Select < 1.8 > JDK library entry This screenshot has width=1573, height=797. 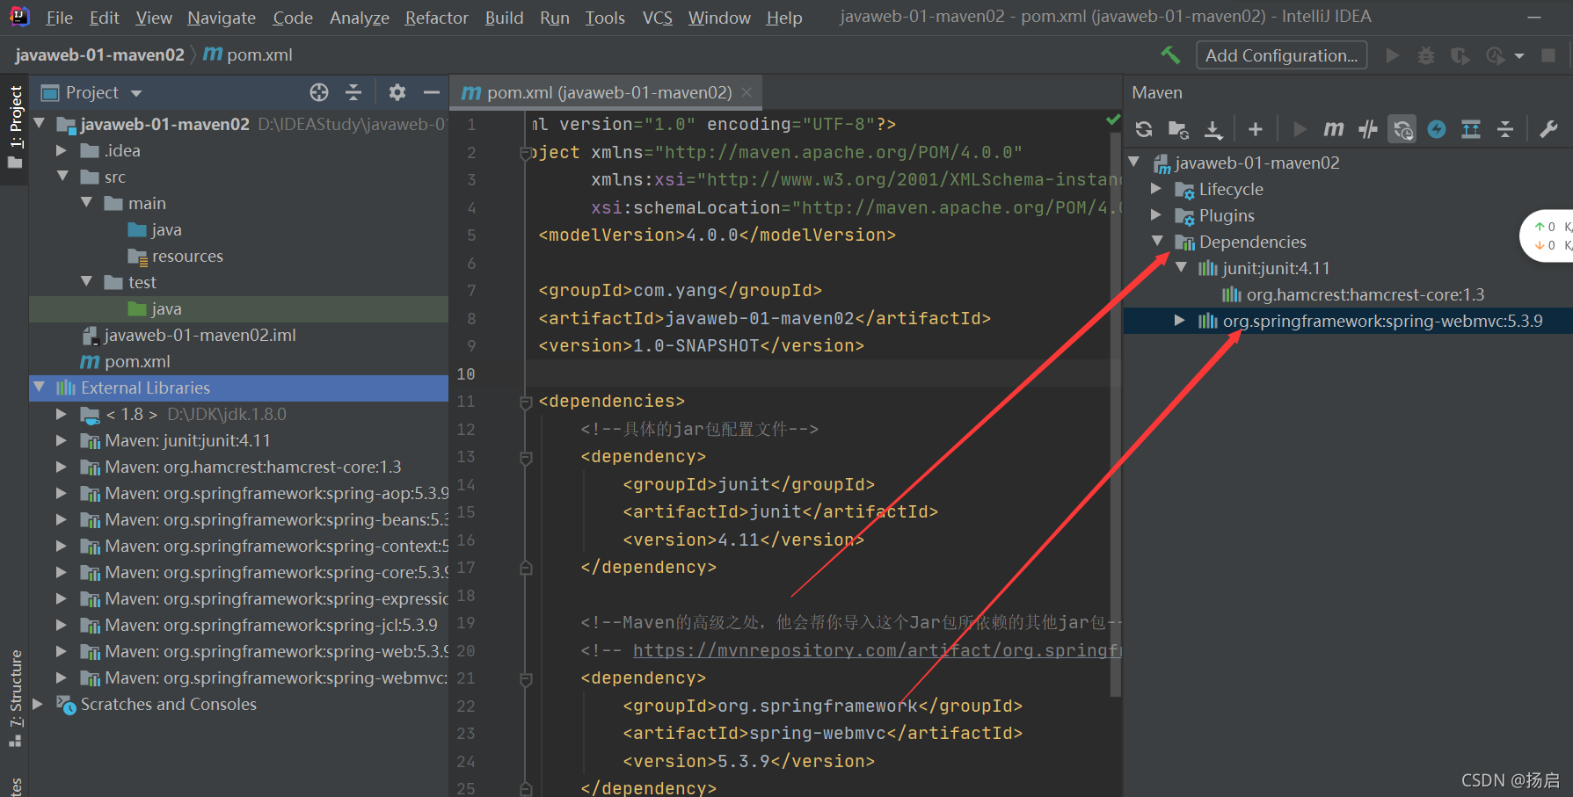[183, 414]
